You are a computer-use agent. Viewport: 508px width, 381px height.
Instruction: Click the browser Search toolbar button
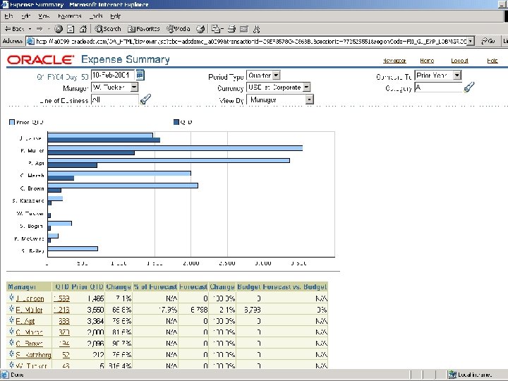pos(107,29)
